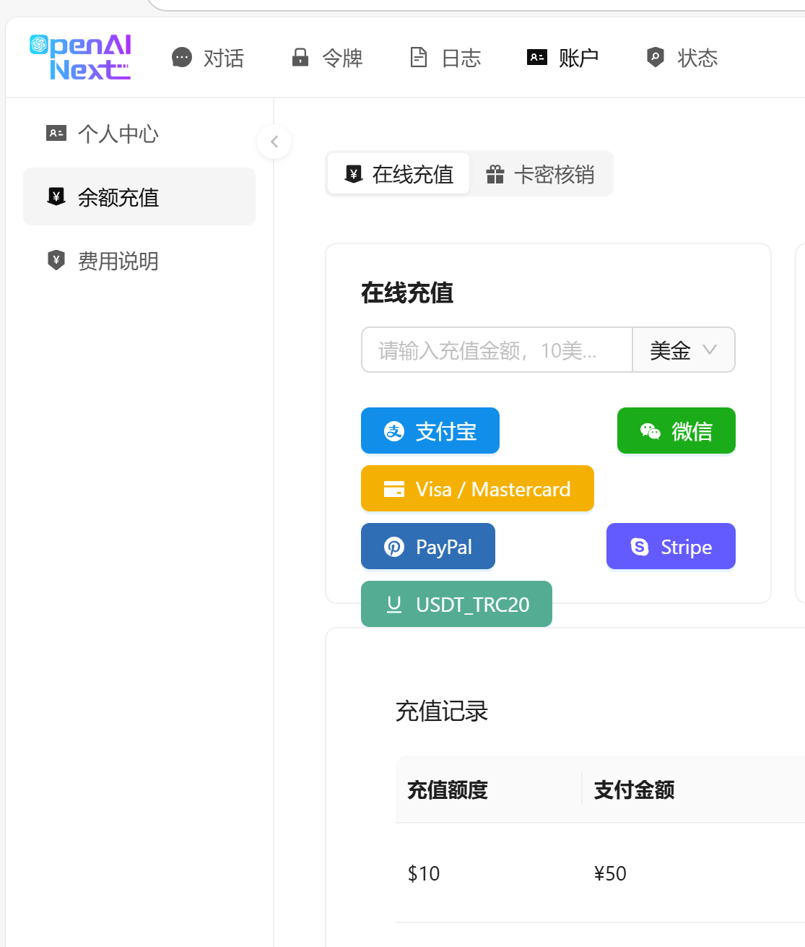Choose the Visa / Mastercard payment button
This screenshot has width=805, height=947.
point(477,489)
